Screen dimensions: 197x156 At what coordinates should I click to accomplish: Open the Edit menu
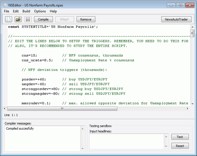pos(16,11)
